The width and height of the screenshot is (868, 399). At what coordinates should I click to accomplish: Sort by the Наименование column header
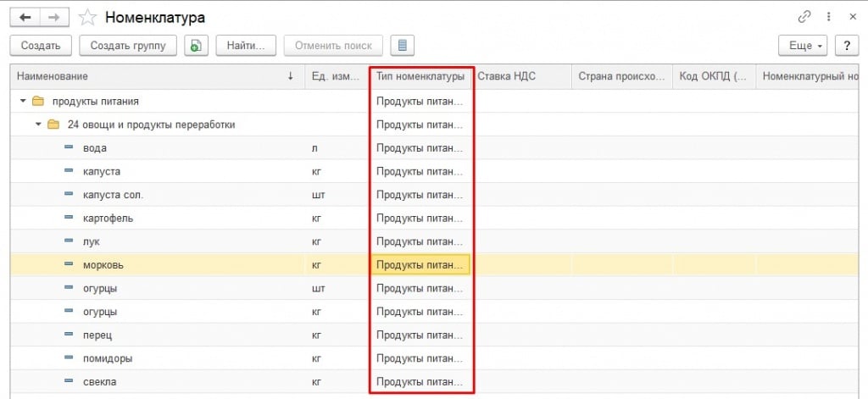(153, 77)
